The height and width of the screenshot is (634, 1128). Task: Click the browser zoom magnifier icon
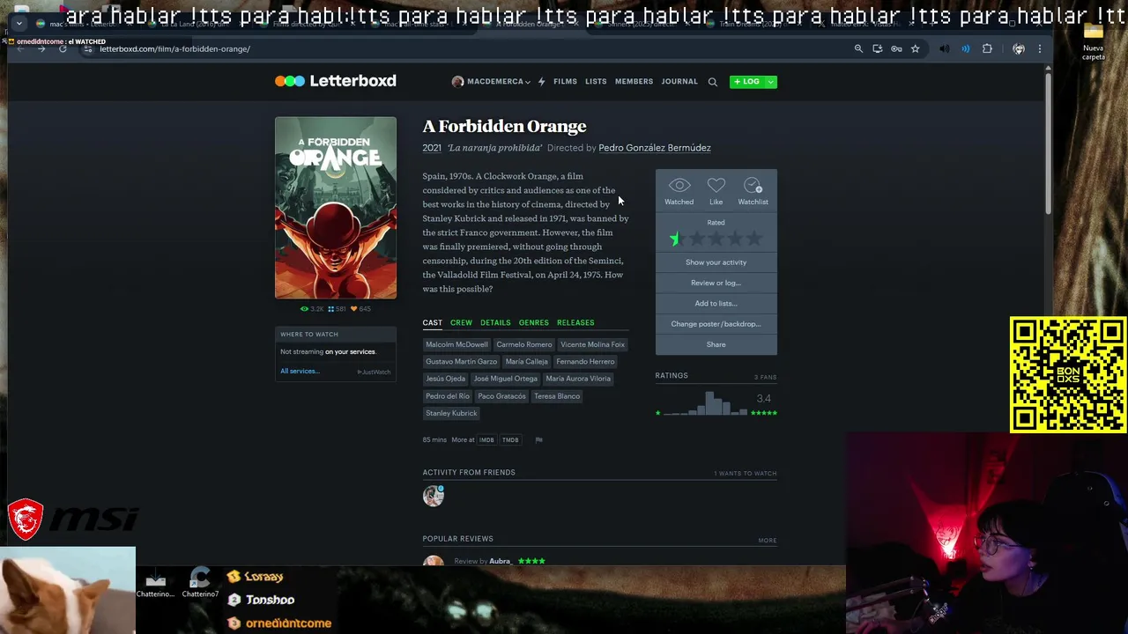click(858, 49)
